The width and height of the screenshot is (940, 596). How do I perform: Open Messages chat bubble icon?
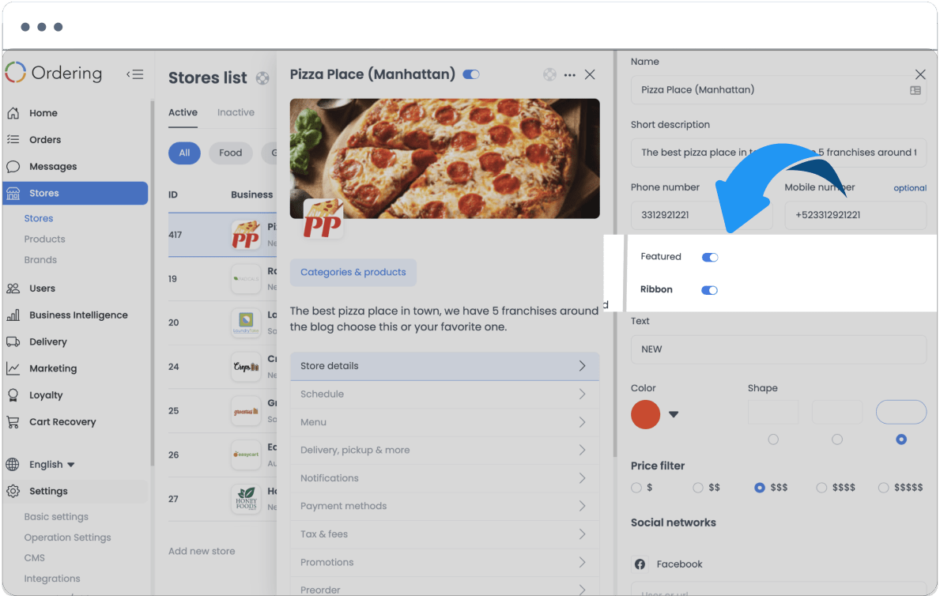click(13, 167)
